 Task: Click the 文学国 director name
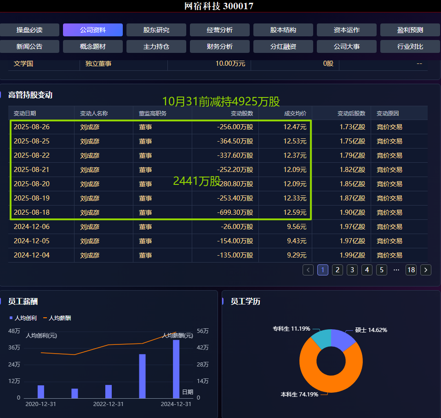tap(23, 63)
